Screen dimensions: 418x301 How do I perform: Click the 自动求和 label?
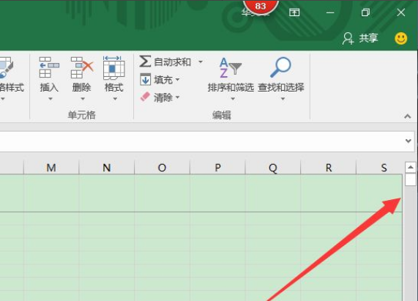point(173,62)
